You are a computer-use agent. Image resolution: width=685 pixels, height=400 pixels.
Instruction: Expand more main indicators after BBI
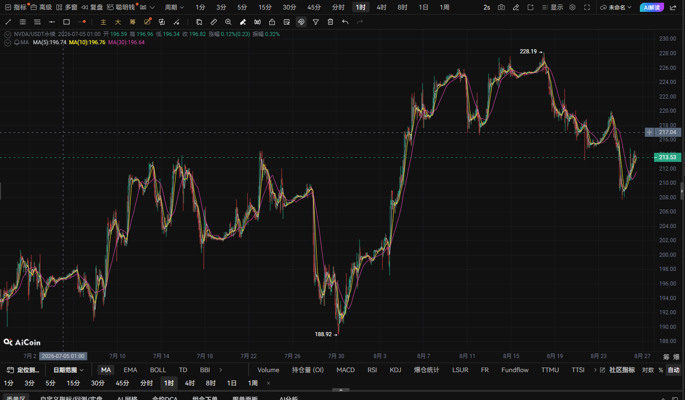[221, 370]
